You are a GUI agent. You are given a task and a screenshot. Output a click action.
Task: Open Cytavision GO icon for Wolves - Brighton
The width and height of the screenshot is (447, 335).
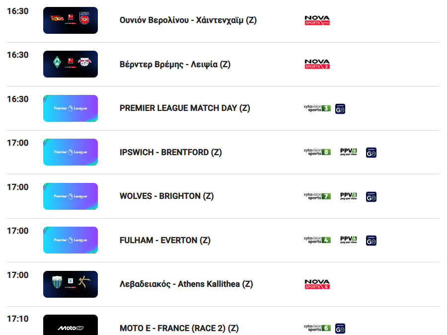tap(371, 197)
